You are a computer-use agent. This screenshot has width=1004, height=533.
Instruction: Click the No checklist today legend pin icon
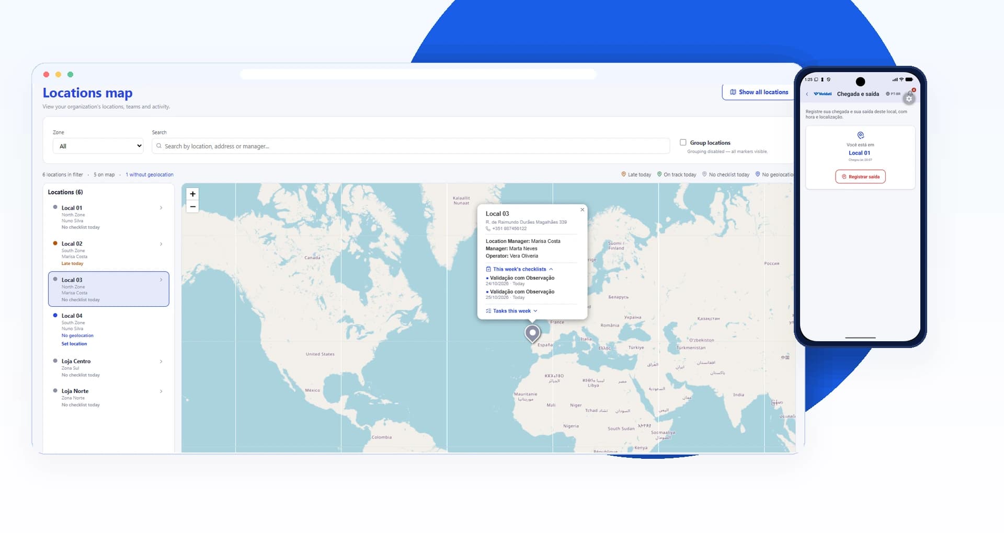click(704, 174)
